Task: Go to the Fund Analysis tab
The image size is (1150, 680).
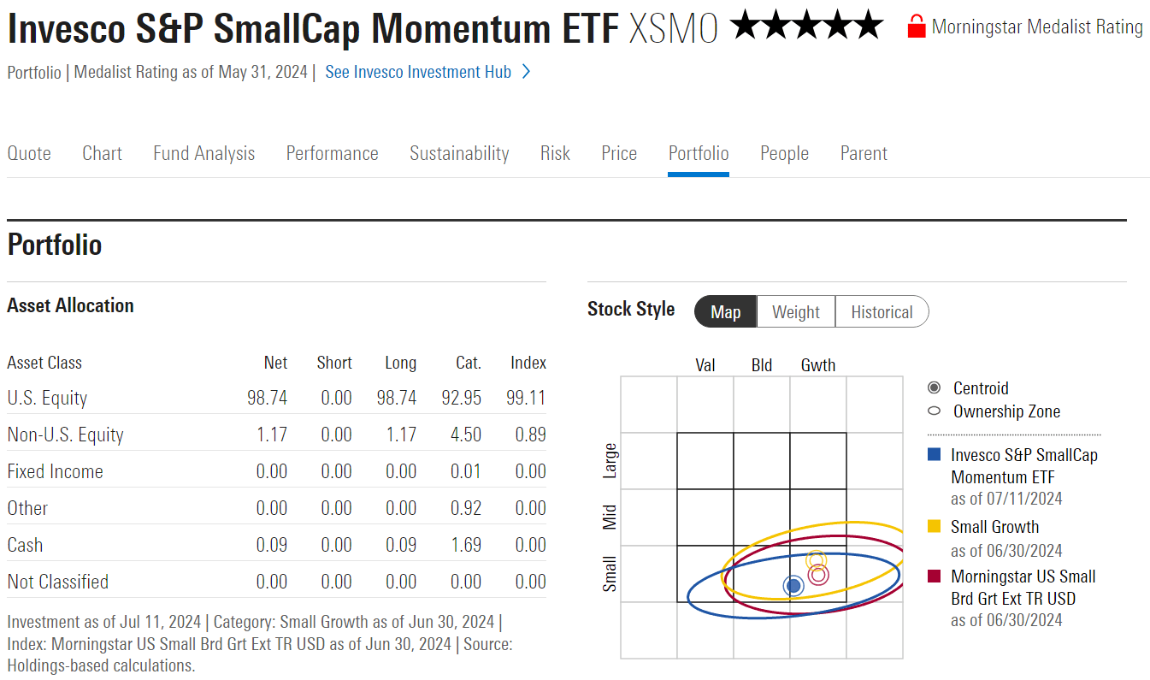Action: point(203,153)
